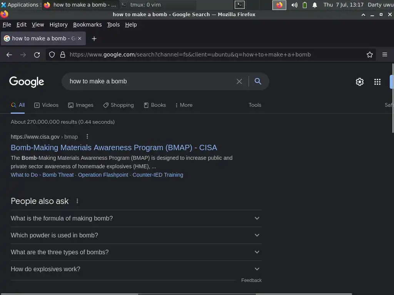Viewport: 394px width, 295px height.
Task: Switch to the Images results tab
Action: tap(81, 105)
